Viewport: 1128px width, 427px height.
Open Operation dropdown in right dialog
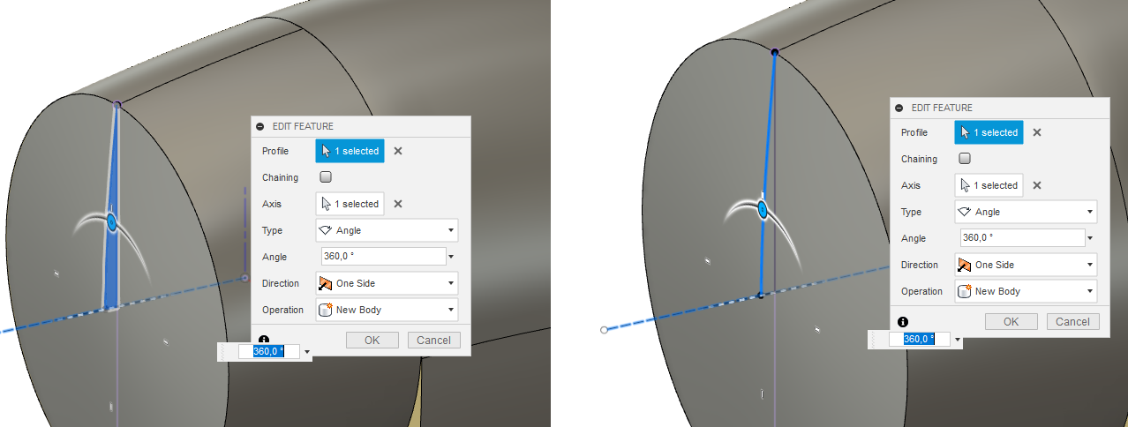pos(1026,291)
